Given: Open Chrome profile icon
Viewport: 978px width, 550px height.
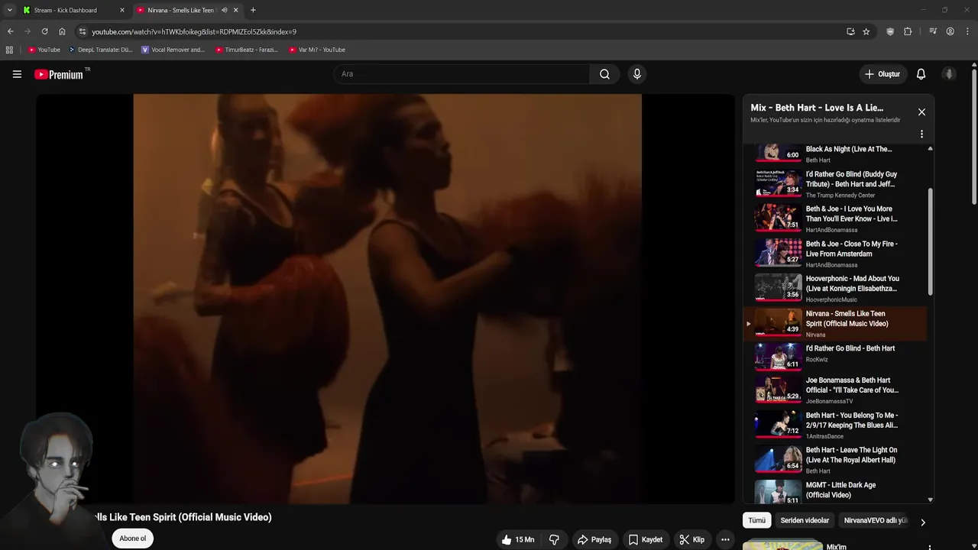Looking at the screenshot, I should [x=950, y=31].
